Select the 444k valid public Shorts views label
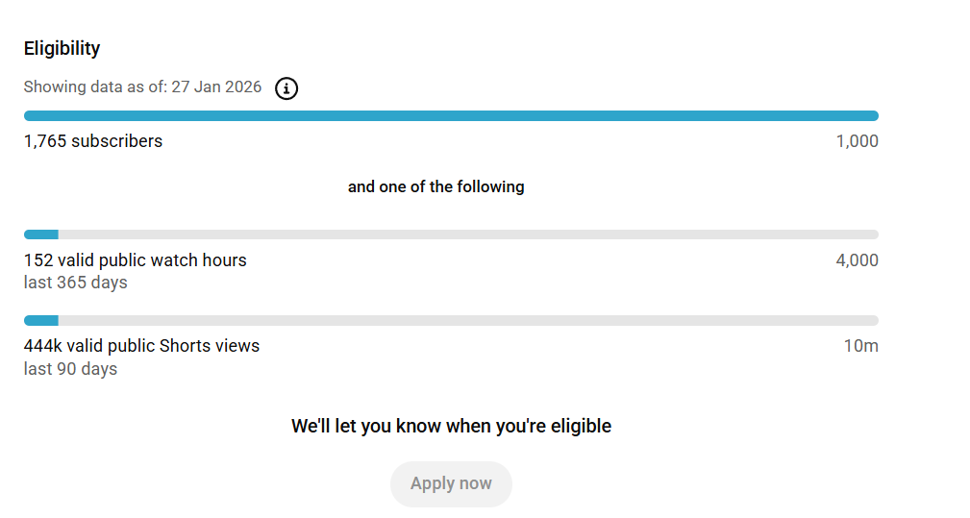This screenshot has height=518, width=970. click(x=141, y=346)
